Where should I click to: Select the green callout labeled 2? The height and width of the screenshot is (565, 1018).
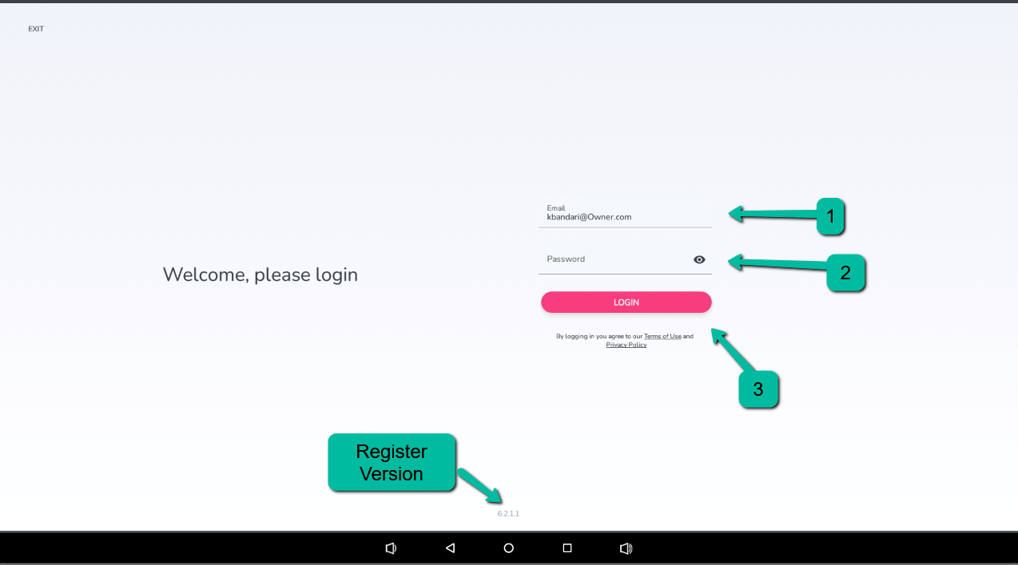(x=845, y=273)
